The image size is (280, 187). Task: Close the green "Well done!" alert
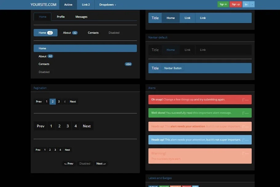[x=245, y=113]
